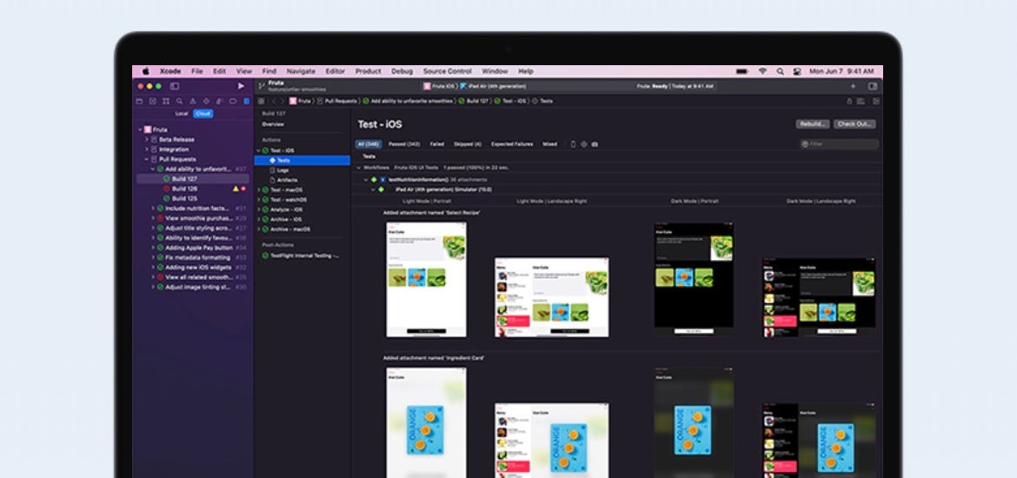Open Light Mode Portrait Select Recipe screenshot
Image resolution: width=1017 pixels, height=478 pixels.
pyautogui.click(x=426, y=280)
